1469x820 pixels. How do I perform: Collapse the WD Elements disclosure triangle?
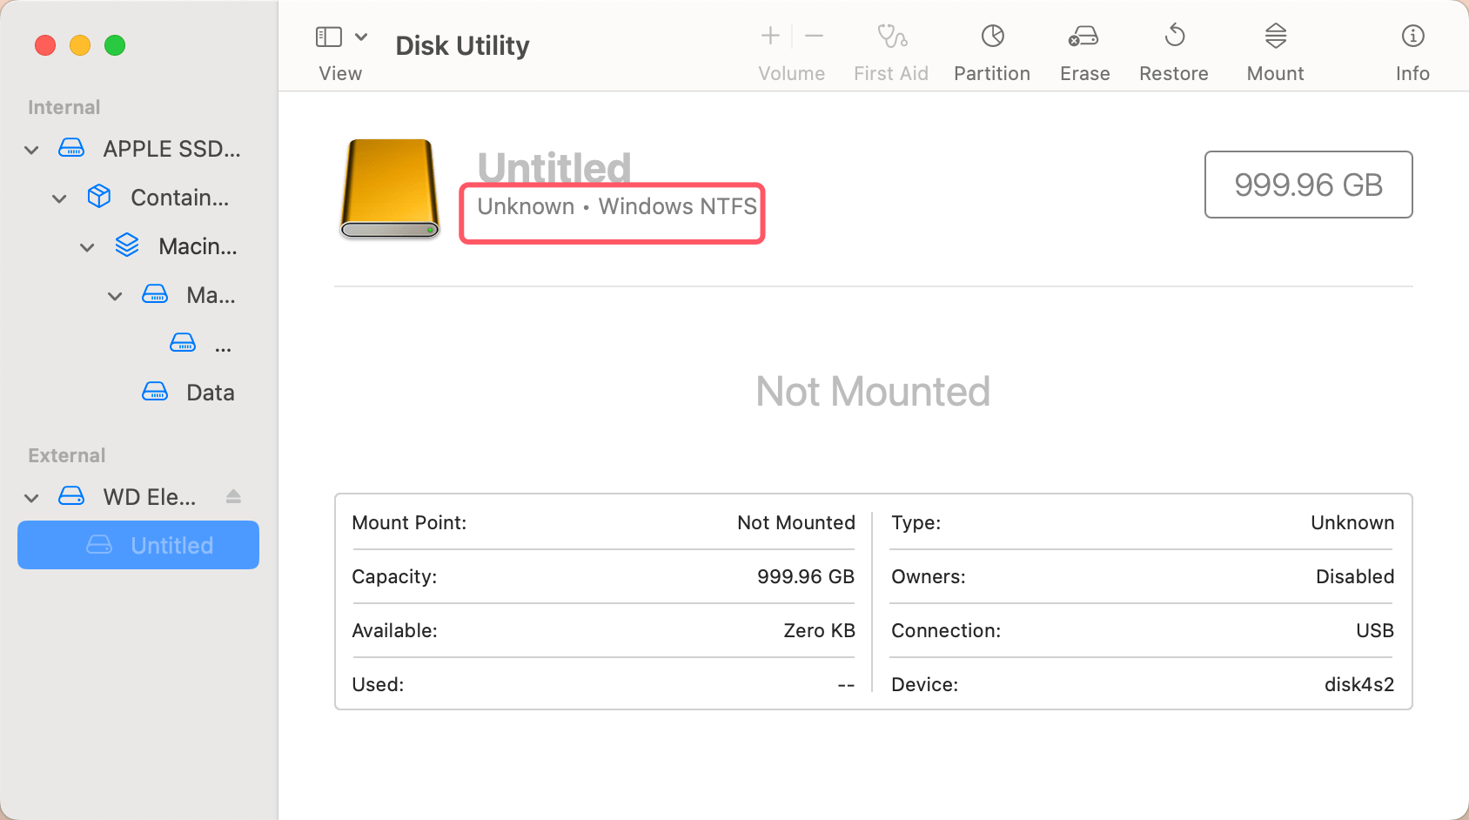tap(31, 497)
